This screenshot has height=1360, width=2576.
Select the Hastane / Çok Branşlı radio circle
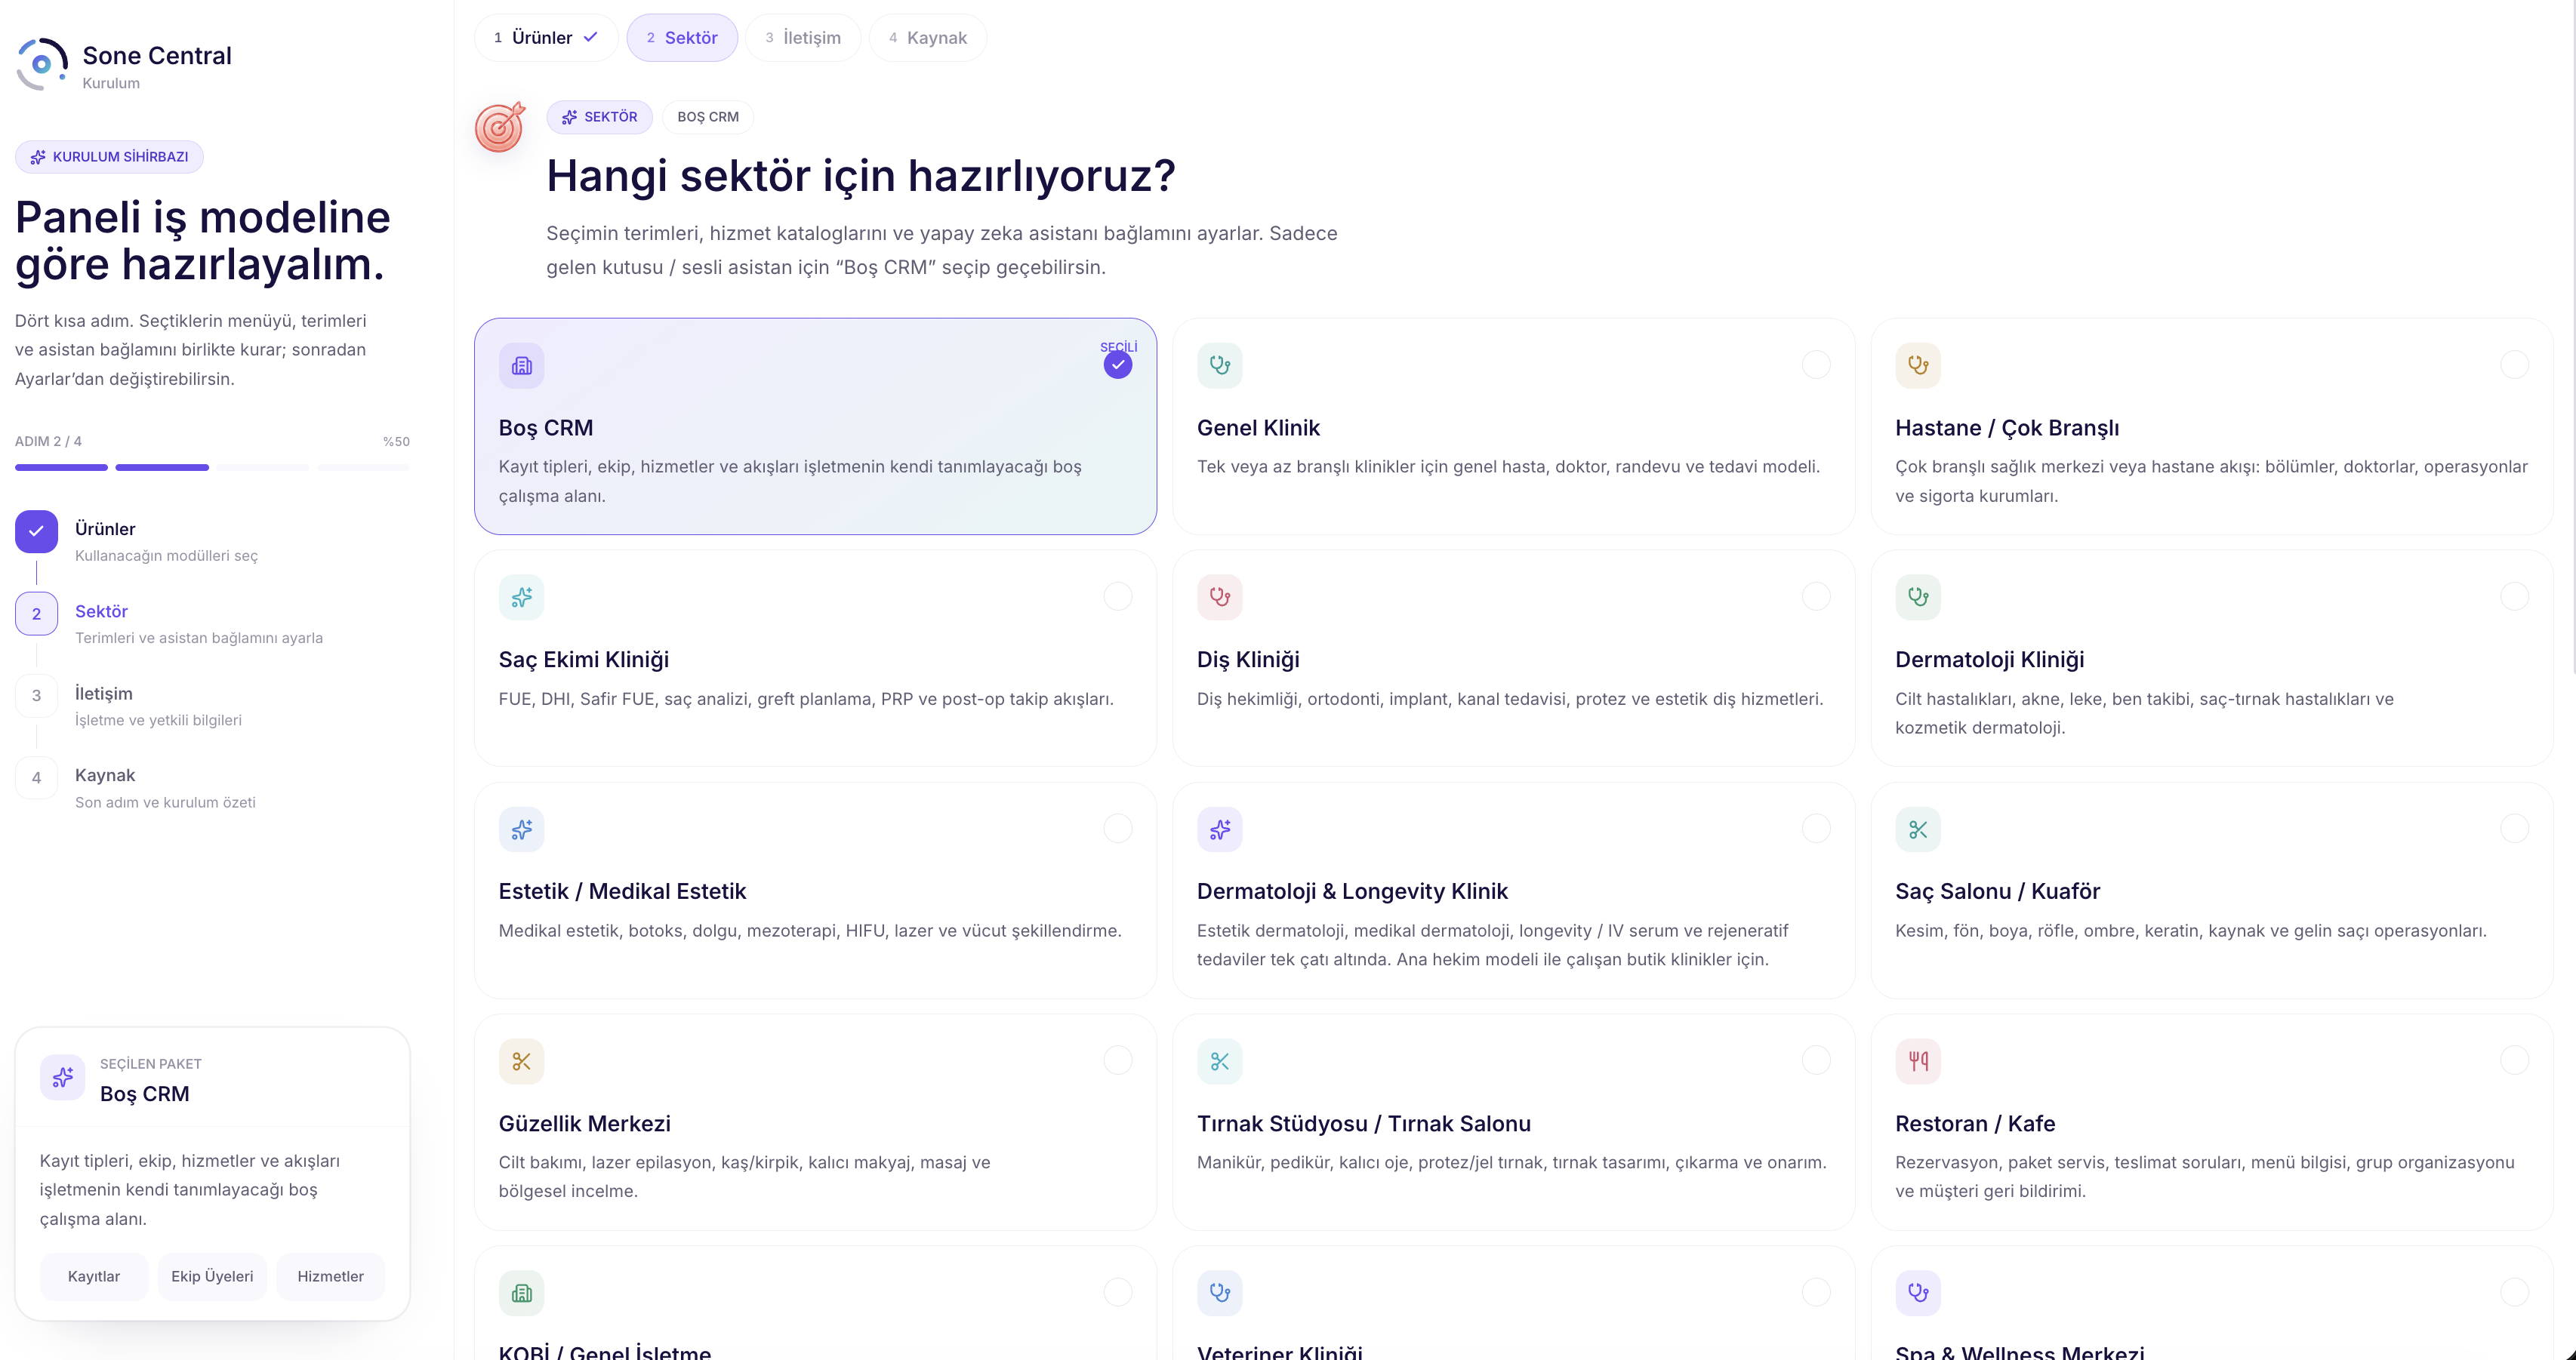coord(2514,365)
